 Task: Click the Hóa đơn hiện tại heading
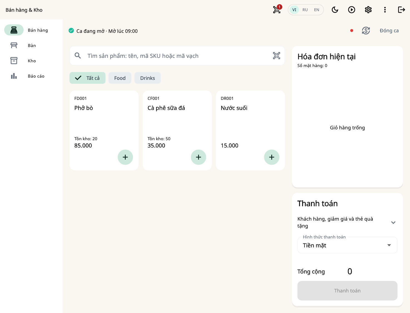click(327, 56)
